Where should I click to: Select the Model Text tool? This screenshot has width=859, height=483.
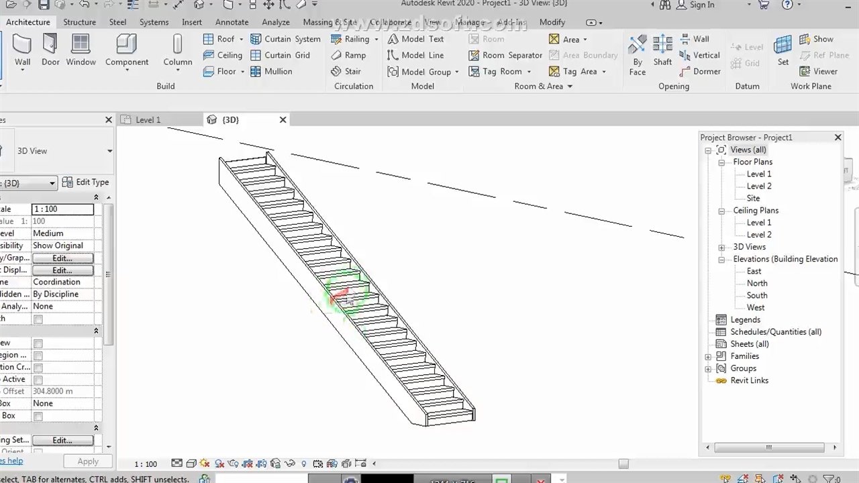pos(415,39)
